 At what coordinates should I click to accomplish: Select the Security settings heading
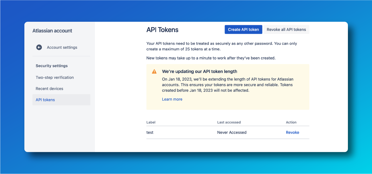(x=52, y=66)
